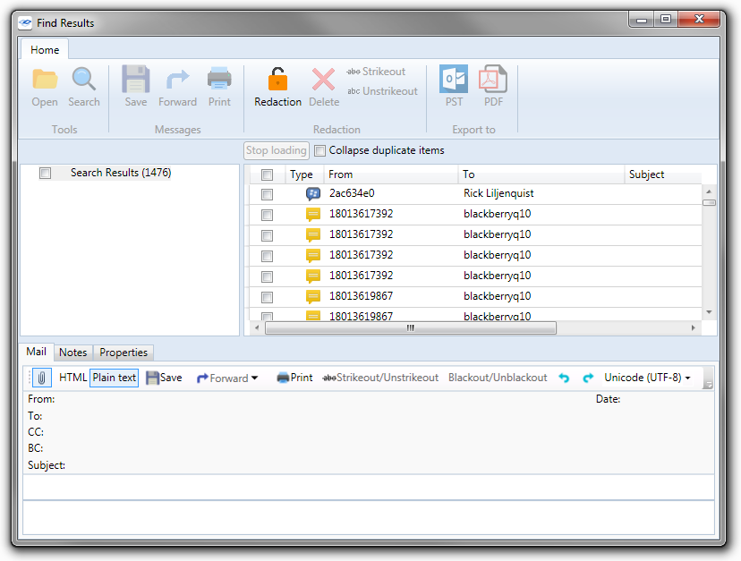Screen dimensions: 741x561
Task: Open the Properties tab
Action: 123,353
